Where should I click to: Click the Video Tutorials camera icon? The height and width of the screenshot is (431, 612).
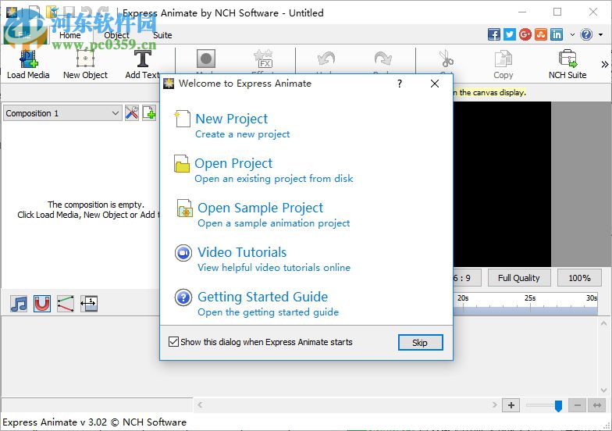[183, 253]
